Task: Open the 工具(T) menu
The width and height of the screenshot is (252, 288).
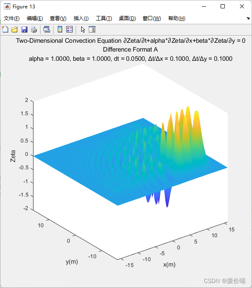Action: click(x=104, y=18)
